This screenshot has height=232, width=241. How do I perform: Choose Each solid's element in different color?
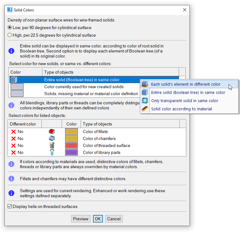click(x=186, y=84)
